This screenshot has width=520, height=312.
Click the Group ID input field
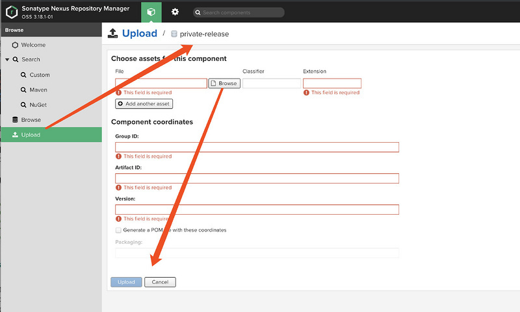tap(257, 147)
